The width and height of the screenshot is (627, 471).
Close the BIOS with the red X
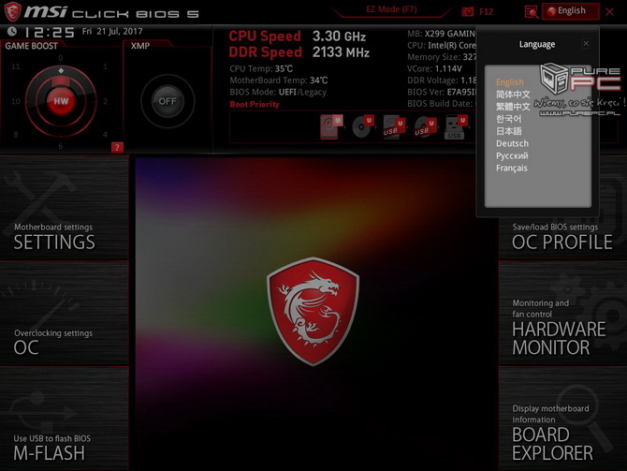coord(610,11)
